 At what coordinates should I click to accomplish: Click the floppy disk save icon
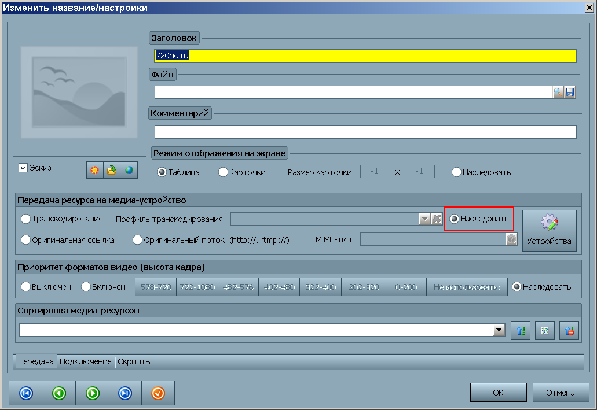570,93
